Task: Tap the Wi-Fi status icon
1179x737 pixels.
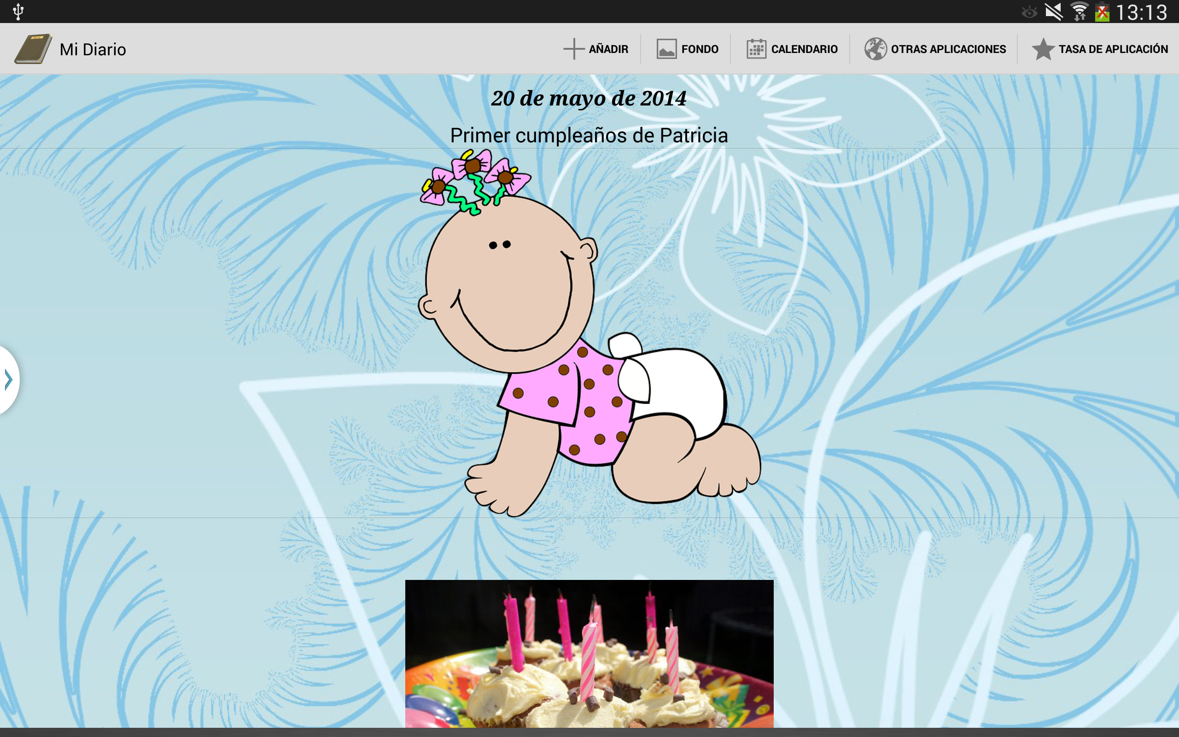Action: click(x=1080, y=11)
